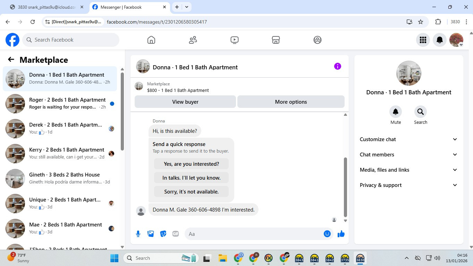Expand Privacy & support section

coord(409,185)
